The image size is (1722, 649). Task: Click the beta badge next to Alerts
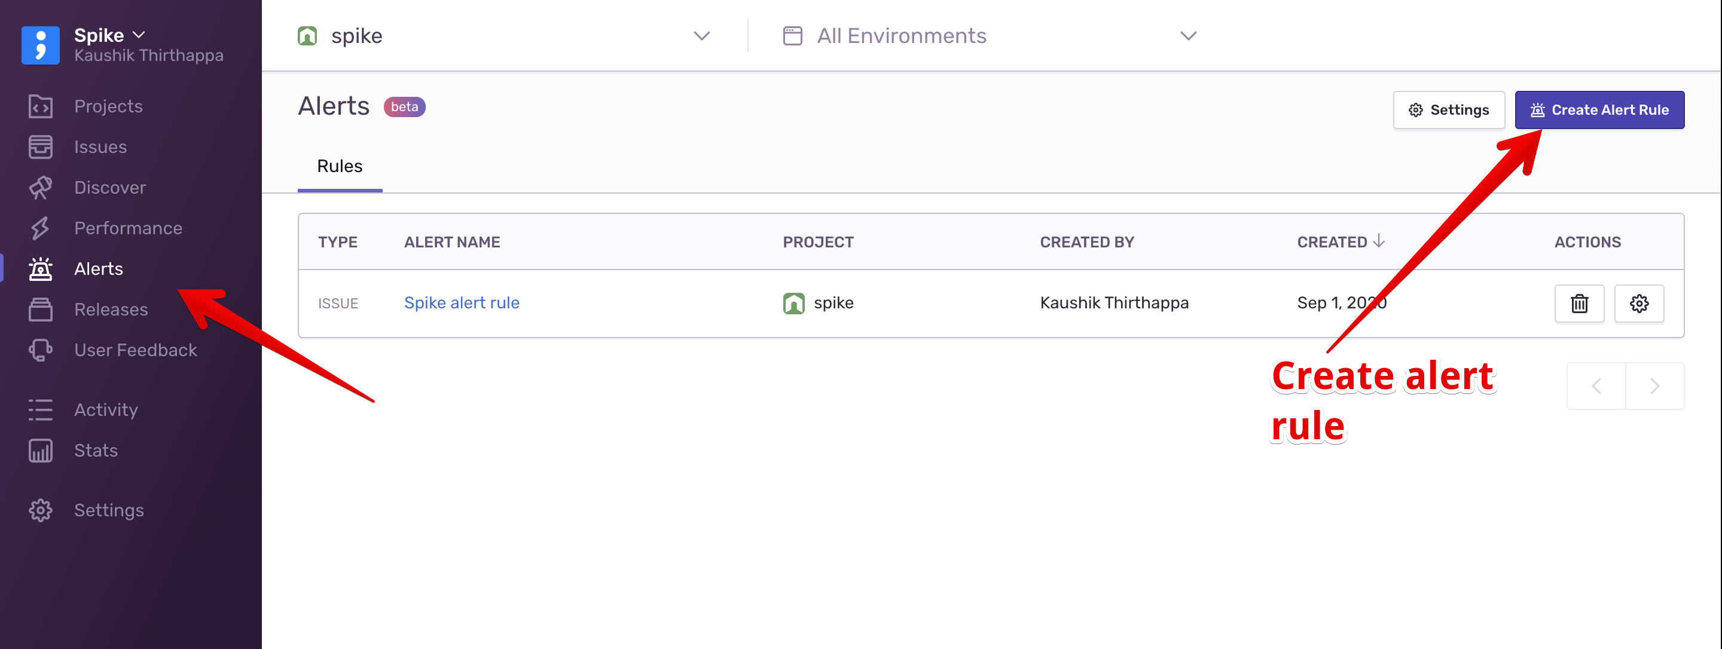[x=404, y=107]
